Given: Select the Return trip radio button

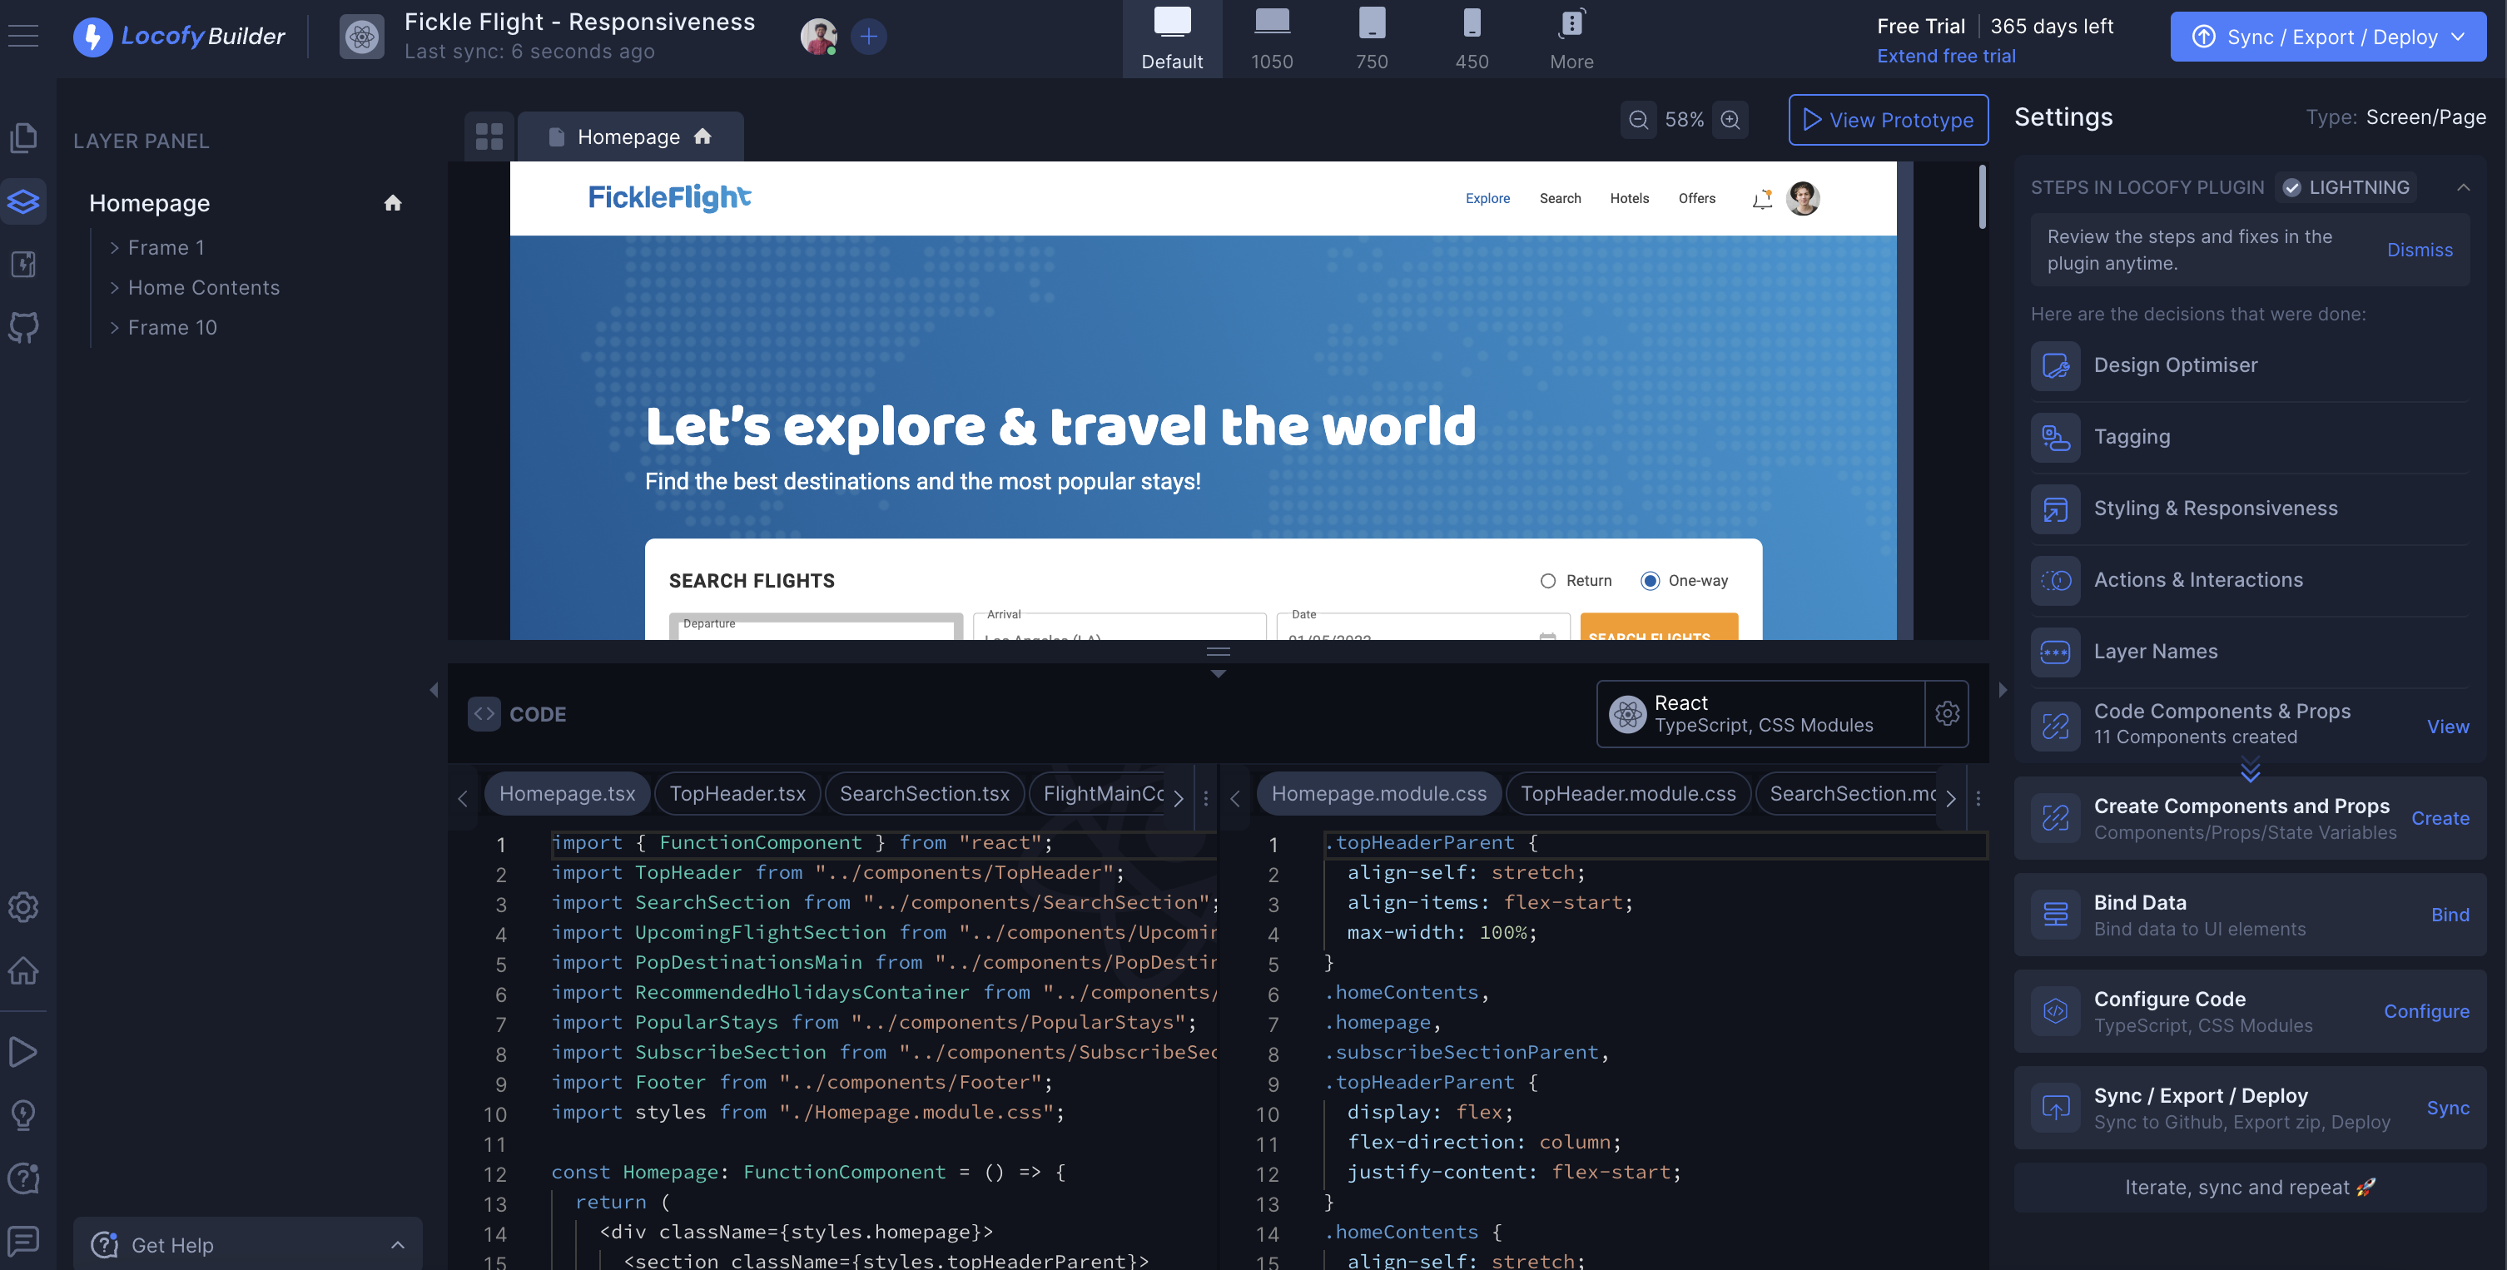Looking at the screenshot, I should (x=1547, y=580).
